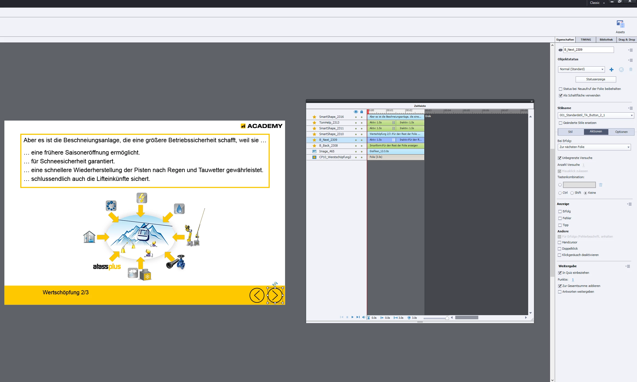Open the Objektstatus Normal (Standard) dropdown

coord(581,69)
